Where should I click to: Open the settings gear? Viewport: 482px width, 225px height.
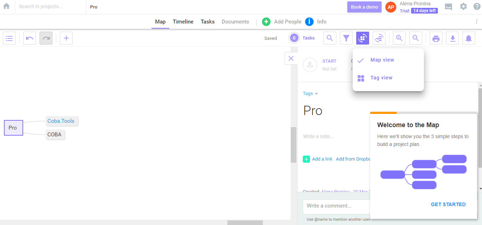pyautogui.click(x=463, y=6)
